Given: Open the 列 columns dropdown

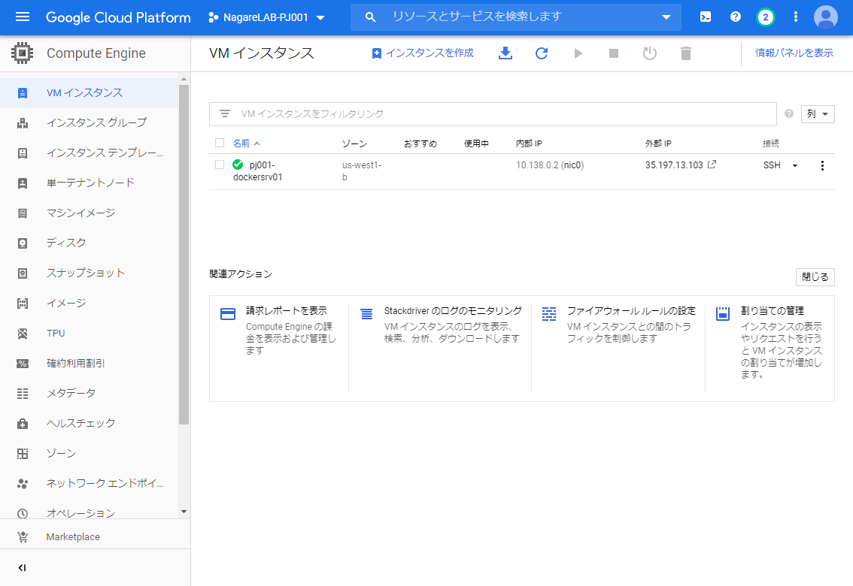Looking at the screenshot, I should pos(818,114).
